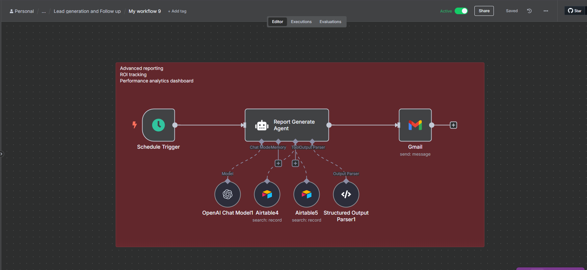Open the Schedule Trigger node

click(158, 125)
